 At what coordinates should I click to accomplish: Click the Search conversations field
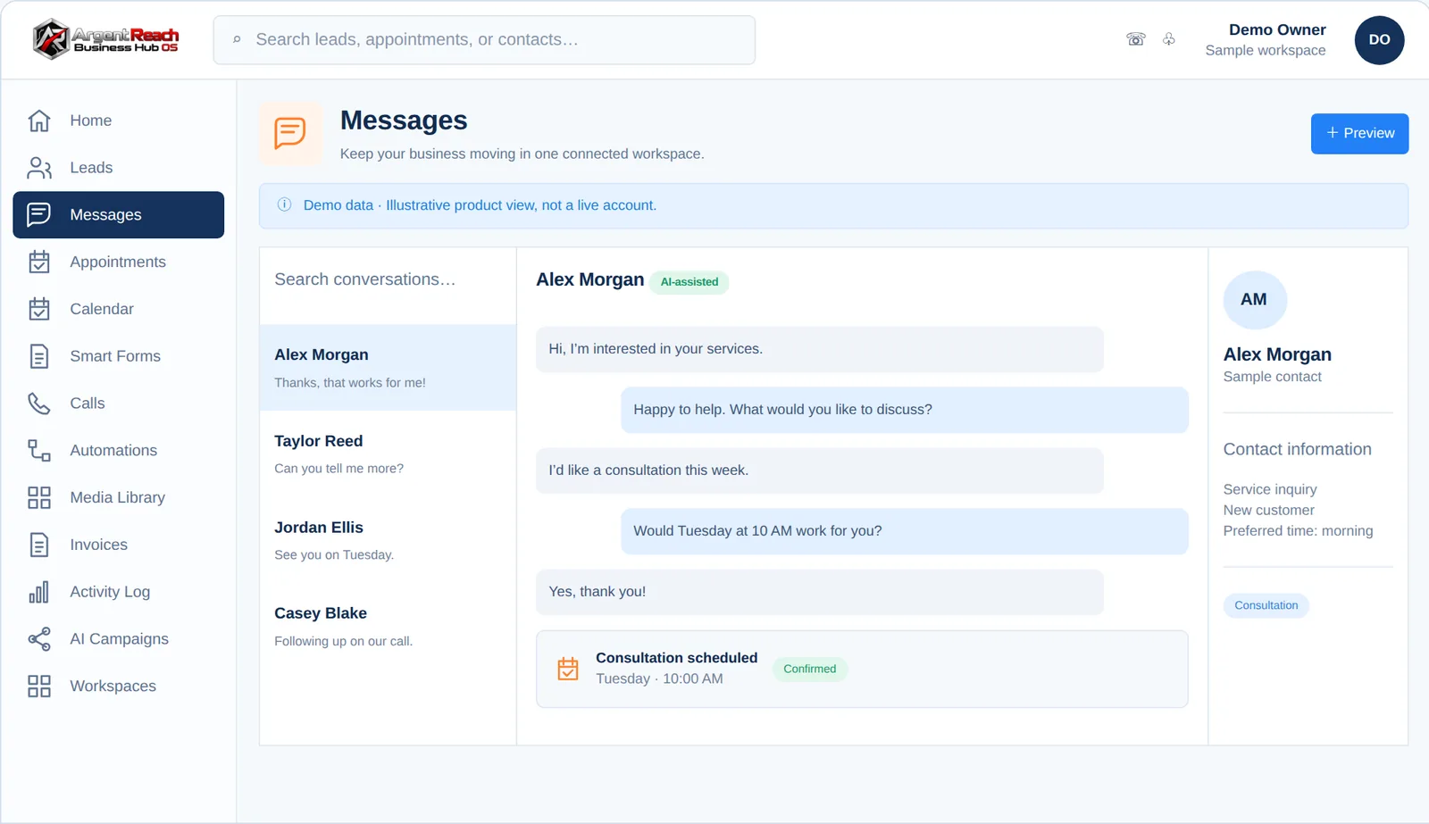click(388, 279)
